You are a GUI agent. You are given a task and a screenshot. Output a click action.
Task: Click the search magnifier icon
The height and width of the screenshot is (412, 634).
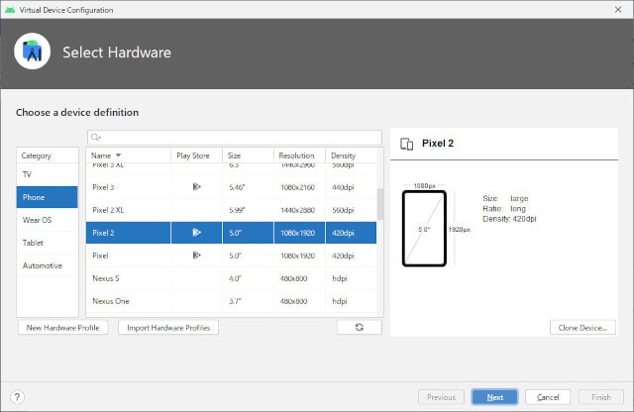click(x=95, y=138)
